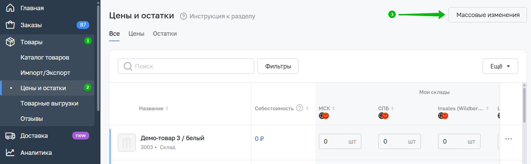Expand the Ещё dropdown
This screenshot has height=164, width=531.
click(500, 66)
